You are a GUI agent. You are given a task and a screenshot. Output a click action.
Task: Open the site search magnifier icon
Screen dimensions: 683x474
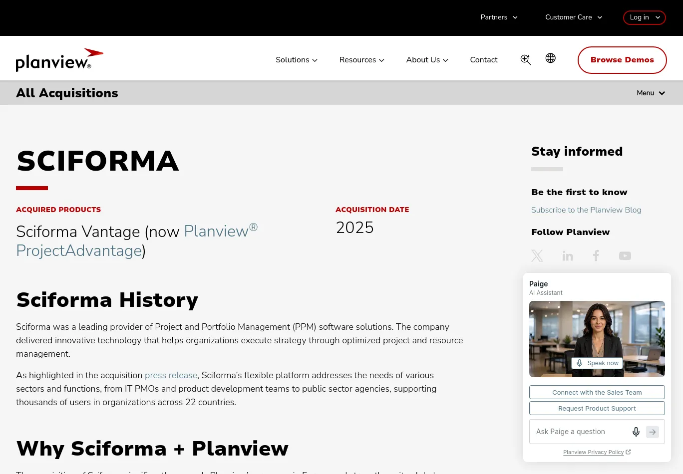coord(526,60)
